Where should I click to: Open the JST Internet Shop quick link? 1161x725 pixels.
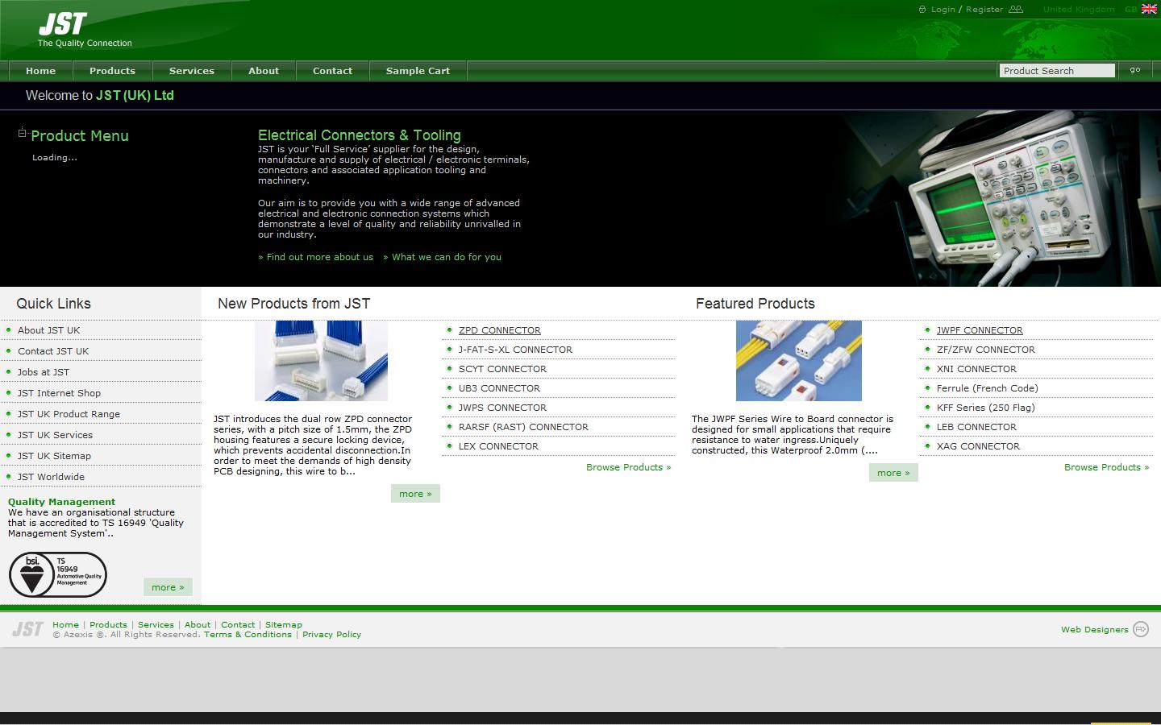[x=58, y=392]
